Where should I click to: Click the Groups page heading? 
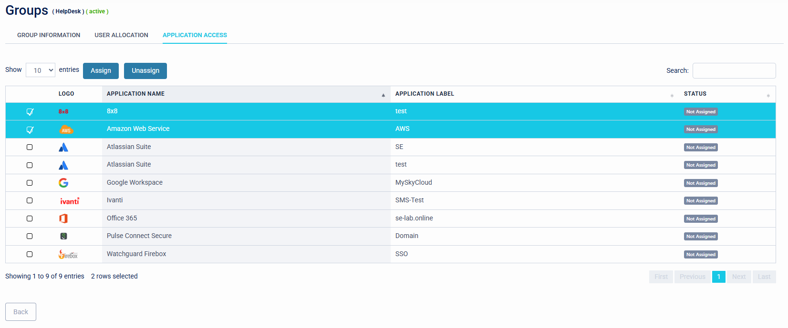[27, 10]
